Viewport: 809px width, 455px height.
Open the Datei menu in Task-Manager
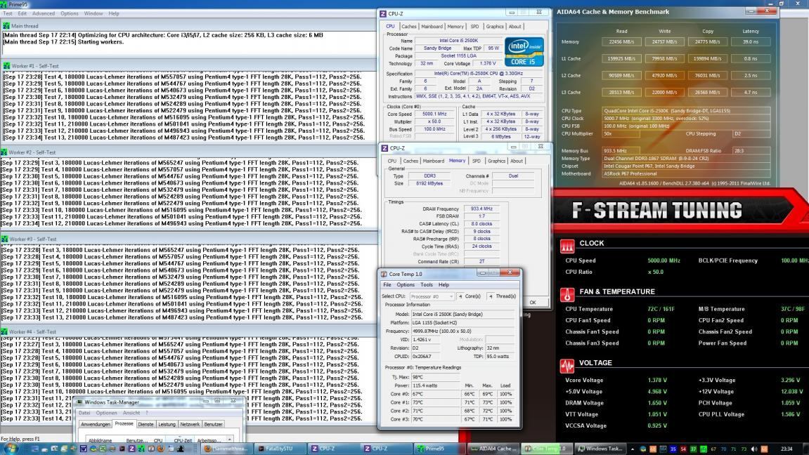tap(84, 413)
